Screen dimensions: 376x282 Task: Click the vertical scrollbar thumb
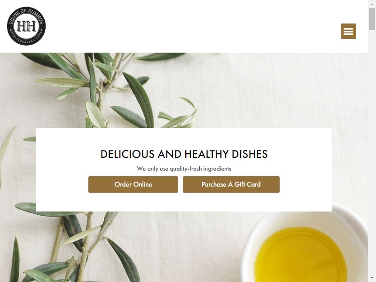point(372,19)
